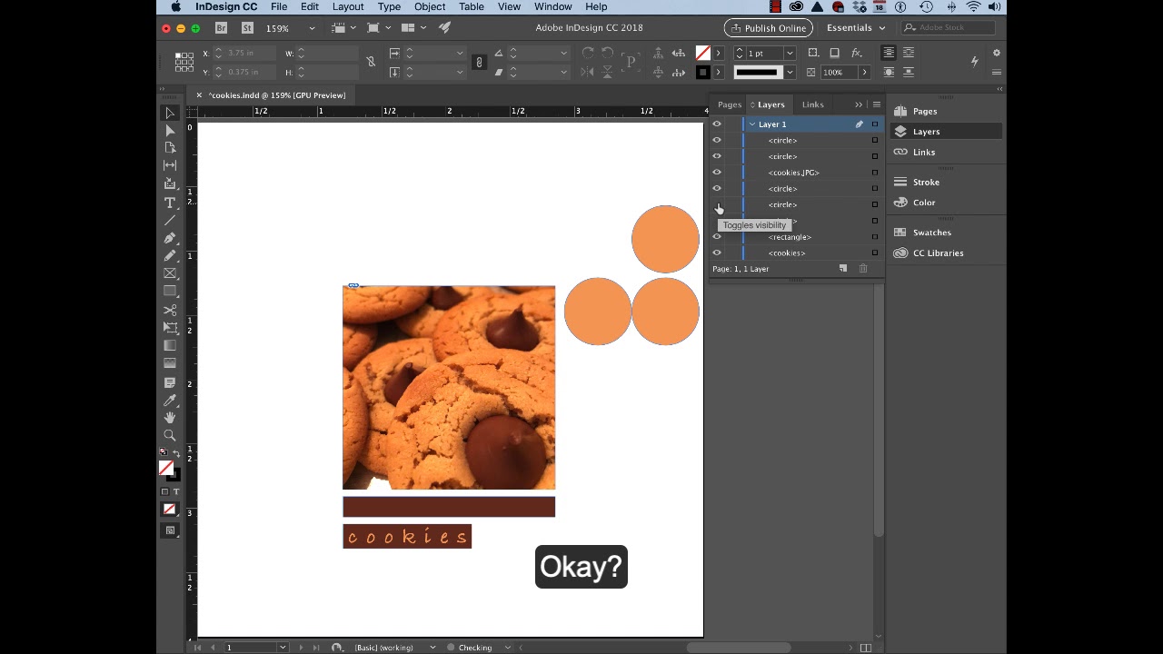Switch to the Links panel tab
Screen dimensions: 1163x654
coord(812,104)
